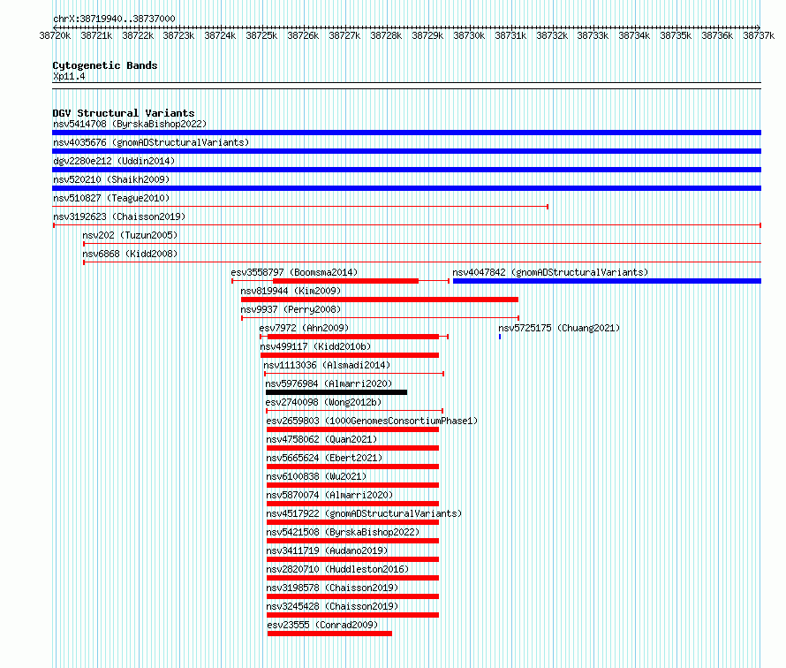Select nsv4758062 (Quan2021) label

(x=321, y=439)
